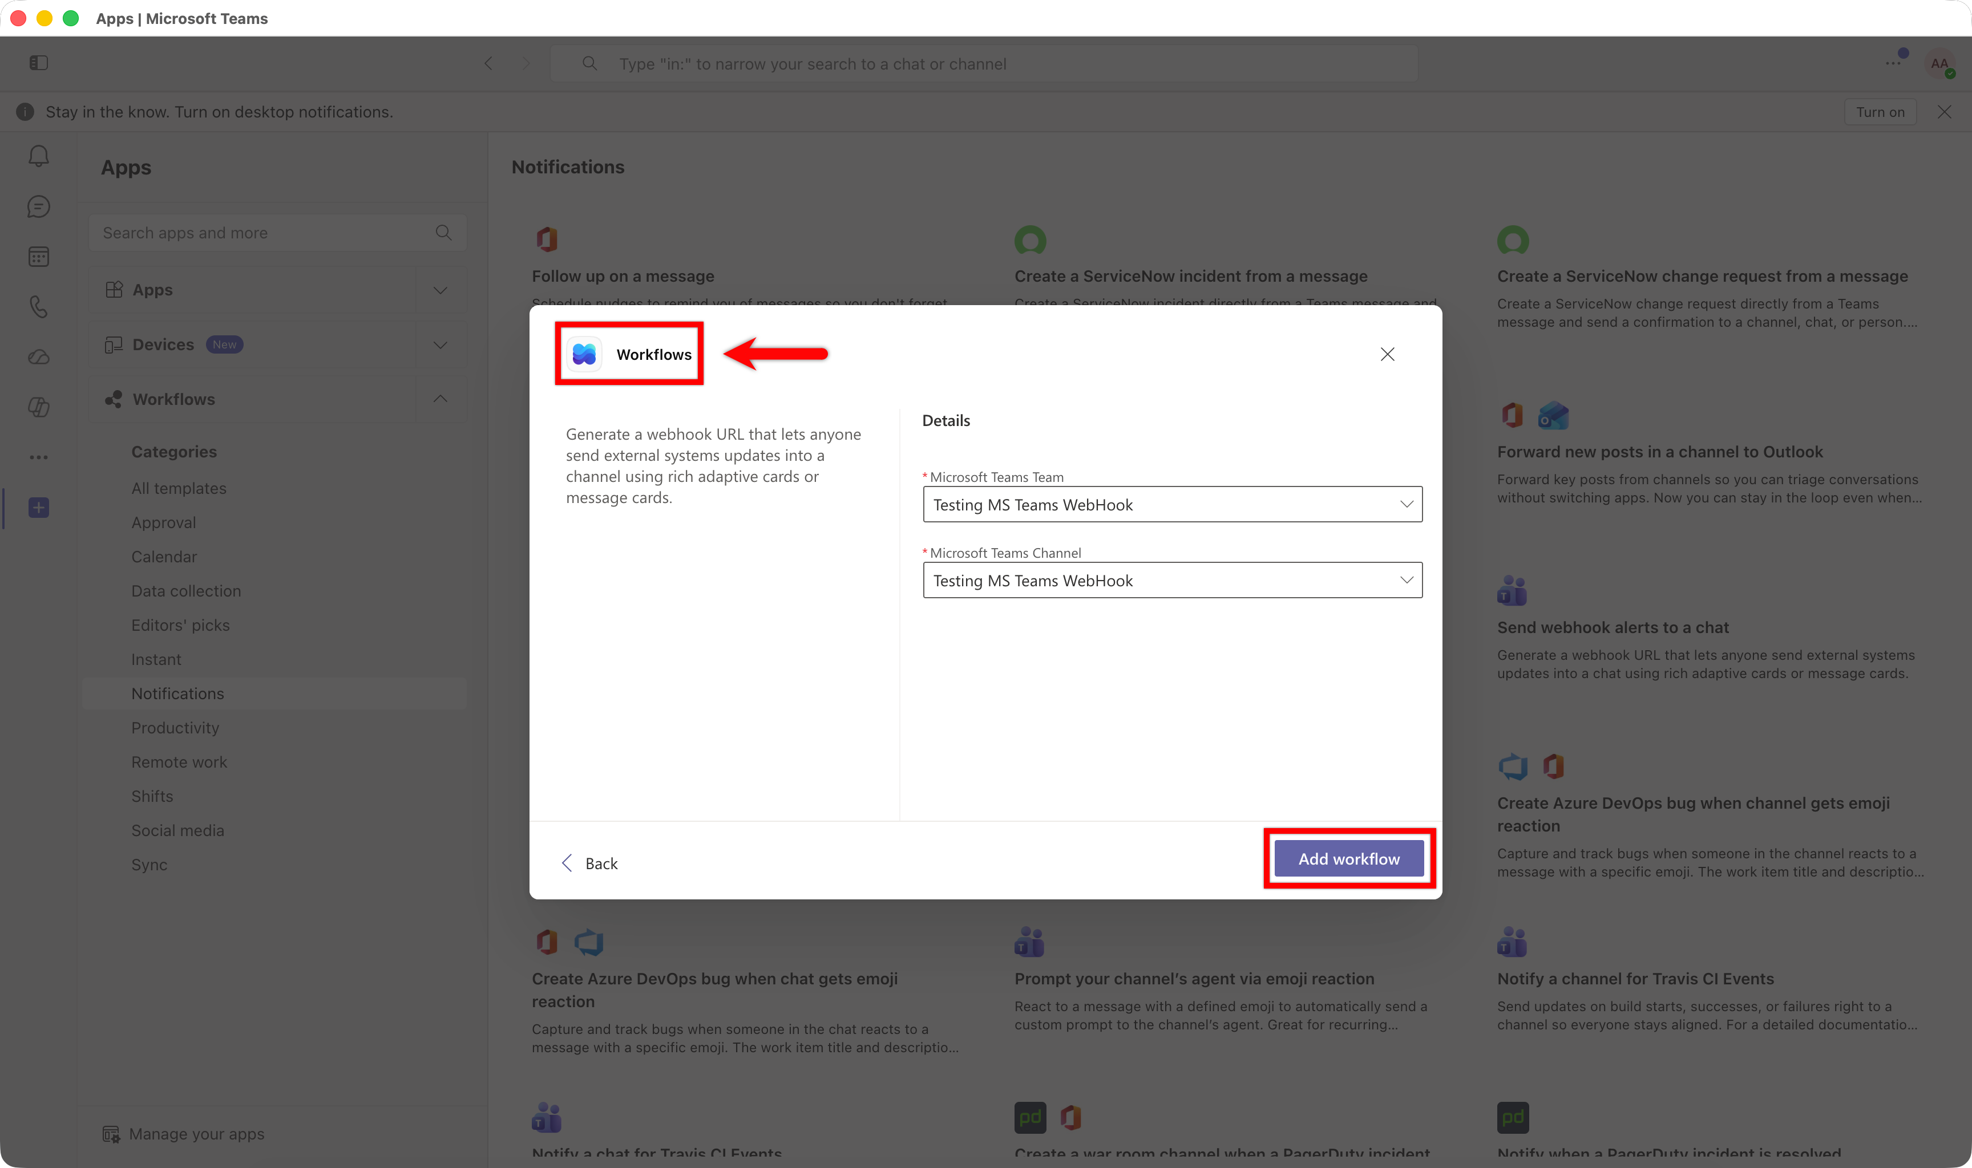Click the Manage your apps icon
Screen dimensions: 1972x1168
click(111, 1134)
